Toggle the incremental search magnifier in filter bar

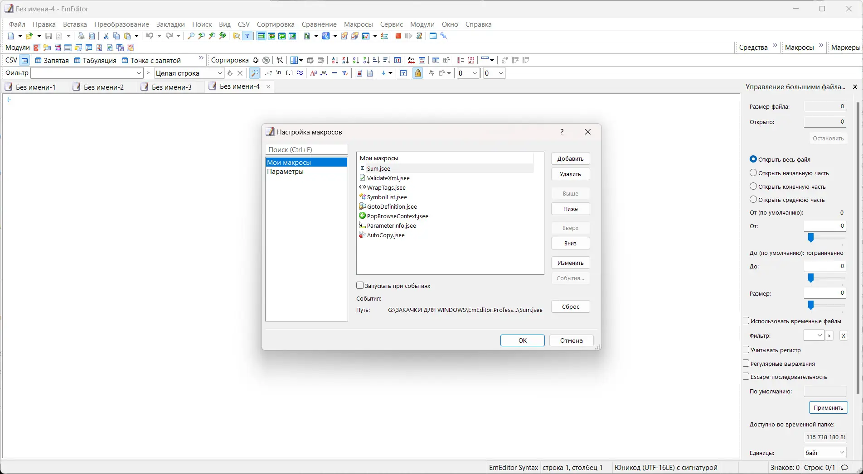[255, 73]
